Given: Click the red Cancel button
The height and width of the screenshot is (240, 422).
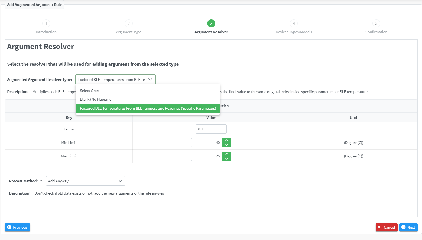Looking at the screenshot, I should [x=386, y=227].
